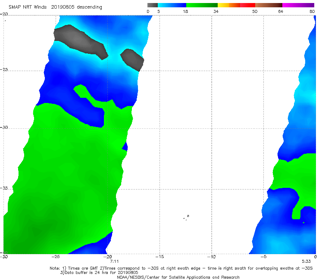The height and width of the screenshot is (280, 319).
Task: Click the title 'SMAP NRT Winds 20190805 descending'
Action: tap(55, 7)
